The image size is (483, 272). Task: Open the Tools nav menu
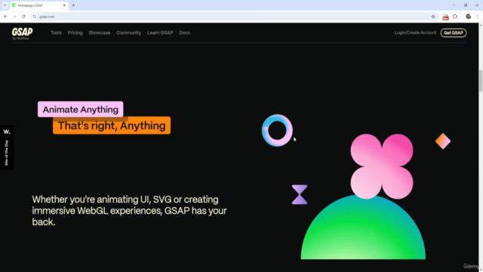56,32
